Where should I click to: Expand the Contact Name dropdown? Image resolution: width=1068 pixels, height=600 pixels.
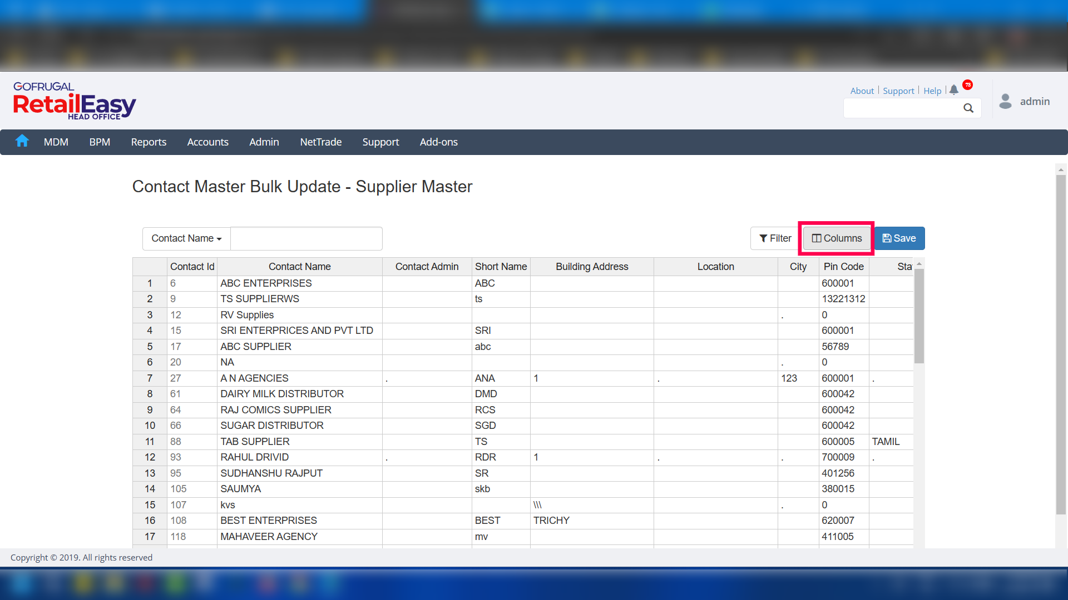tap(186, 238)
